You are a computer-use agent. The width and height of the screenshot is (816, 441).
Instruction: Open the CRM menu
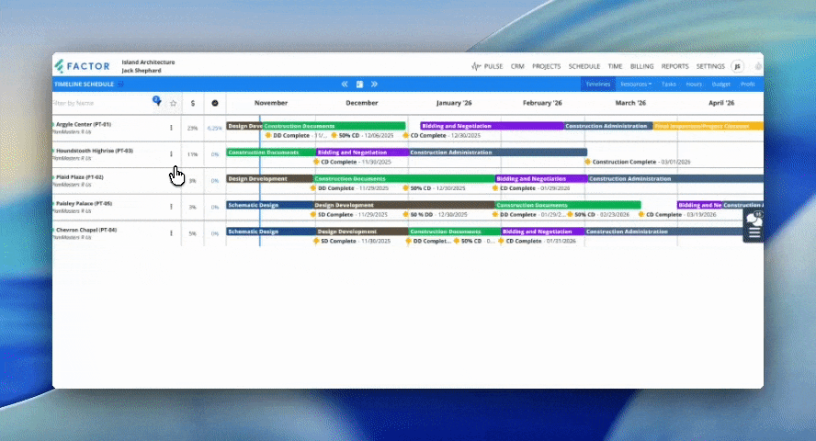(x=517, y=66)
